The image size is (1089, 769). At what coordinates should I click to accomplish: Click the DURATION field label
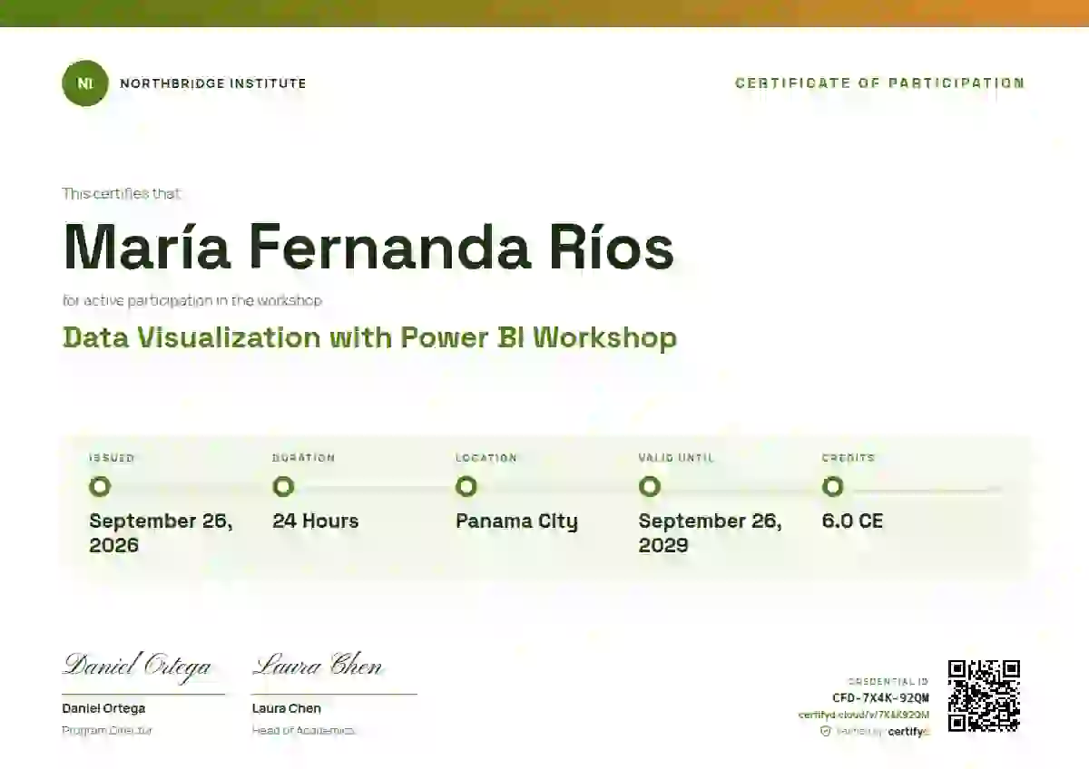point(303,458)
